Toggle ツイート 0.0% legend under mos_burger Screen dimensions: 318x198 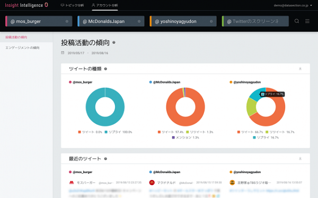tap(90, 132)
